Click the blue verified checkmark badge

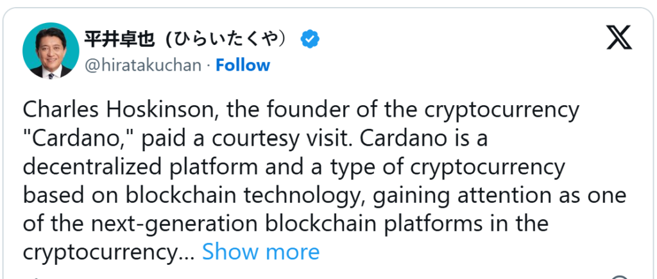(311, 39)
